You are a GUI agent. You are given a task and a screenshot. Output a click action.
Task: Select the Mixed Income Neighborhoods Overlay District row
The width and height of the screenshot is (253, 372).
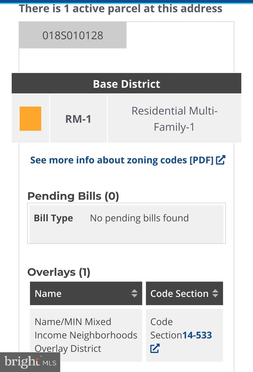86,335
